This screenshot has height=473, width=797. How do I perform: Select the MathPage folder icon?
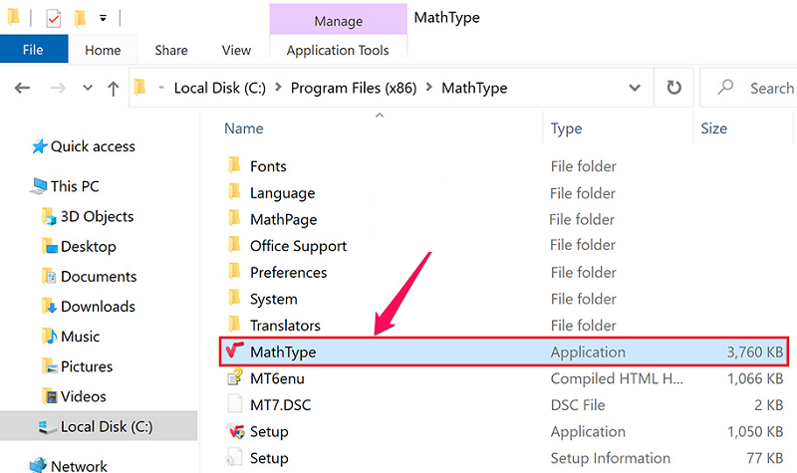(x=234, y=218)
